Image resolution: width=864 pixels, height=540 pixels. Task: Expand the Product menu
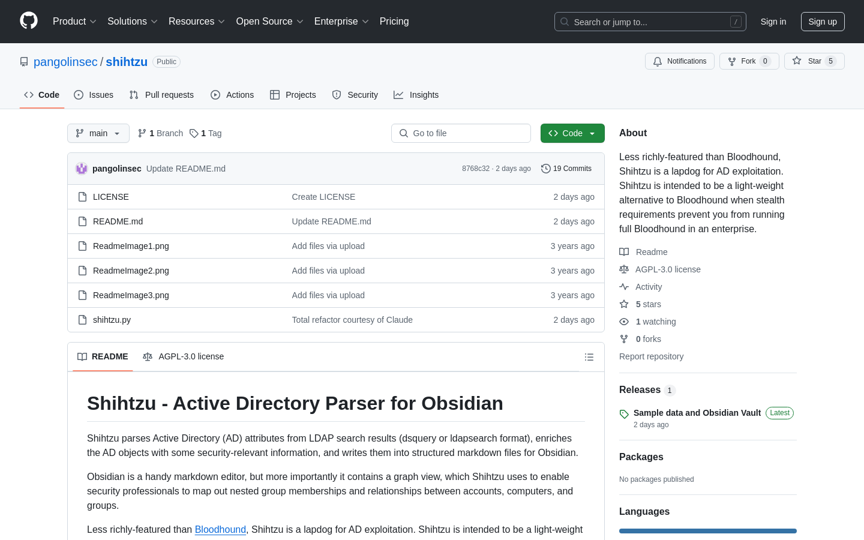(74, 22)
